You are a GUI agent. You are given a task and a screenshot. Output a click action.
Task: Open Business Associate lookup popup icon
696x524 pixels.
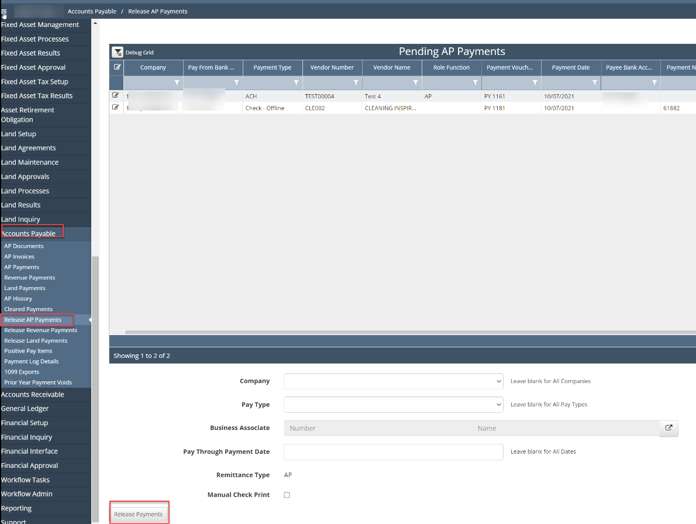669,428
